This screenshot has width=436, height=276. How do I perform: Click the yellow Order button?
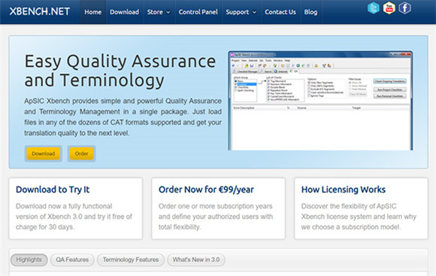pos(81,153)
